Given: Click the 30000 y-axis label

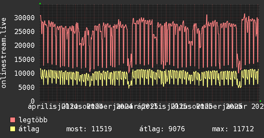Looking at the screenshot, I should click(24, 18).
